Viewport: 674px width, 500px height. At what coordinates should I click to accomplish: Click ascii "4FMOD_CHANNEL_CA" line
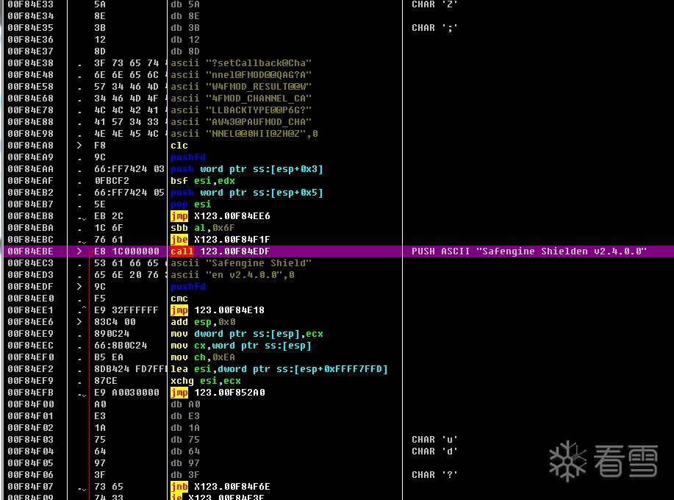tap(241, 99)
